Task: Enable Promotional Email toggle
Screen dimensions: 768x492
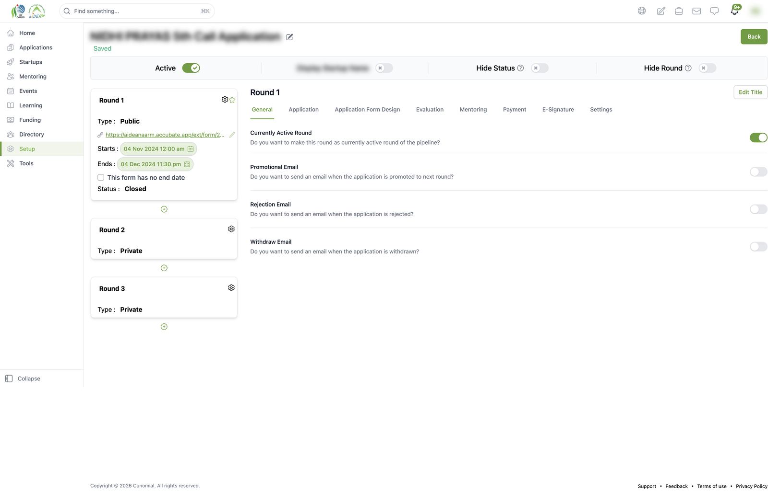Action: click(758, 172)
